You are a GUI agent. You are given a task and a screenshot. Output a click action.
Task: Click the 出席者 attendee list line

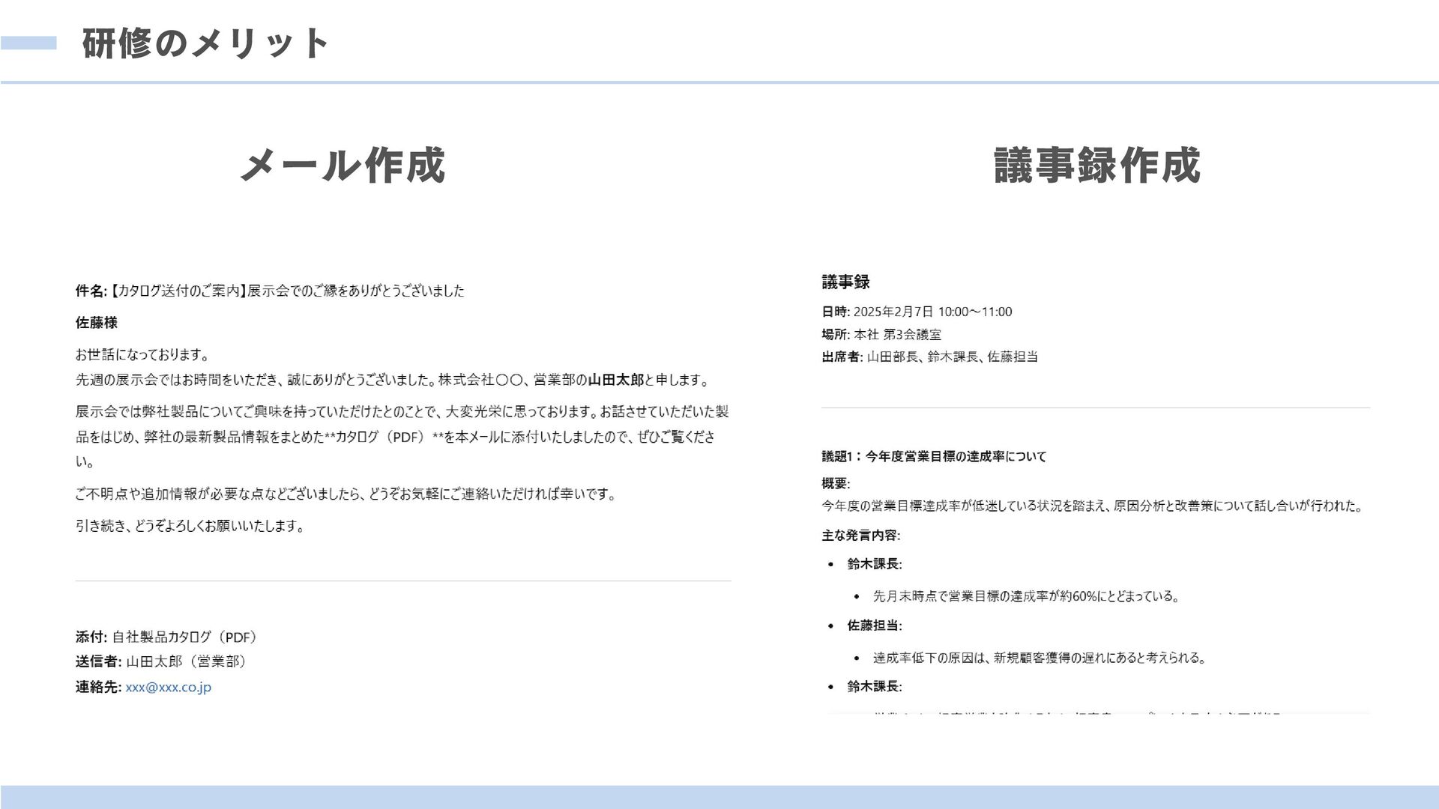tap(929, 357)
